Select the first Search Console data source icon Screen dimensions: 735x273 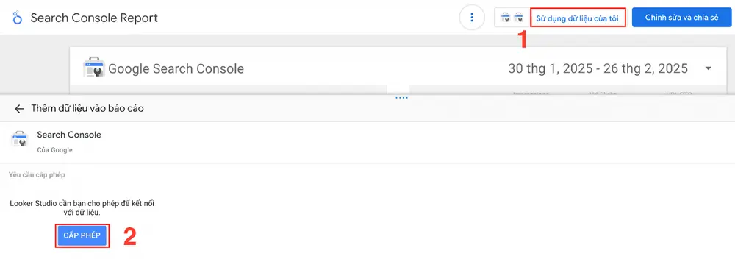click(x=506, y=18)
